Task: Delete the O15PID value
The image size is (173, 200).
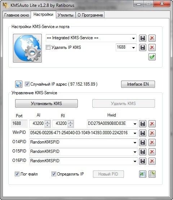Action: 152,152
